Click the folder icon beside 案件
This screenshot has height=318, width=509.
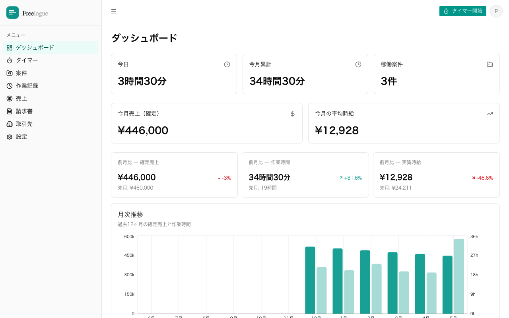[x=10, y=73]
